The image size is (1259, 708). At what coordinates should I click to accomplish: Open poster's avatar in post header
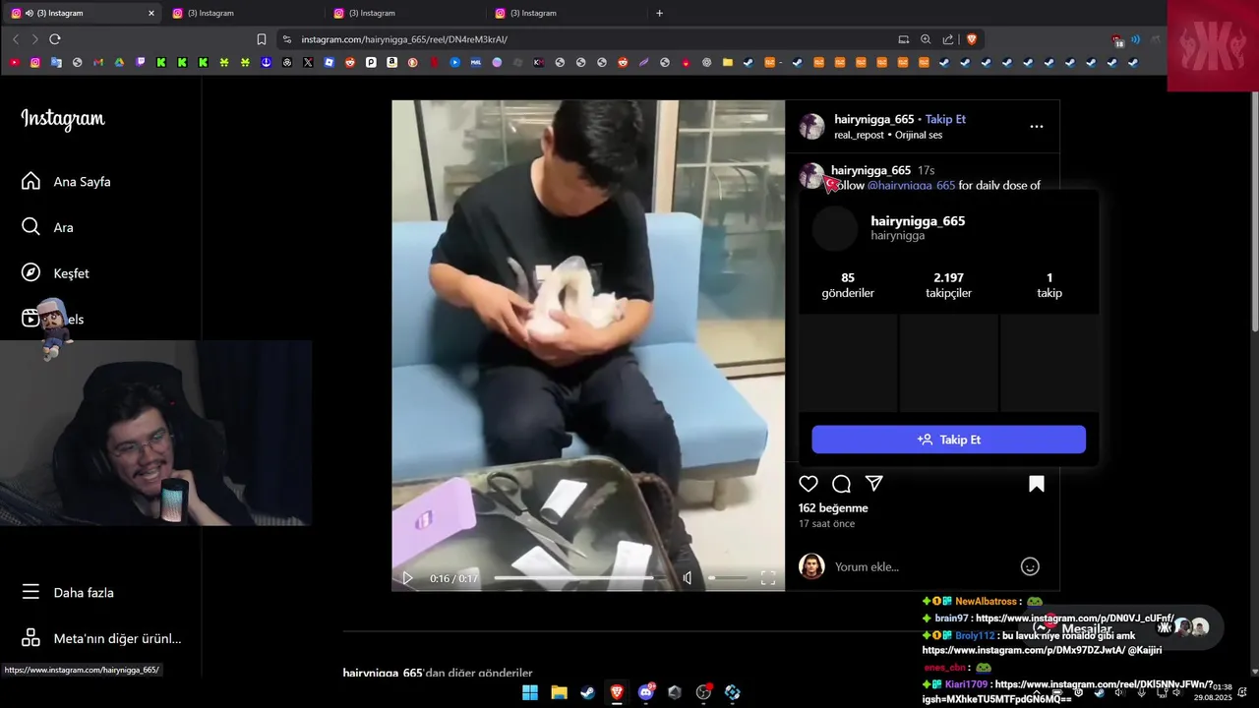pos(811,126)
